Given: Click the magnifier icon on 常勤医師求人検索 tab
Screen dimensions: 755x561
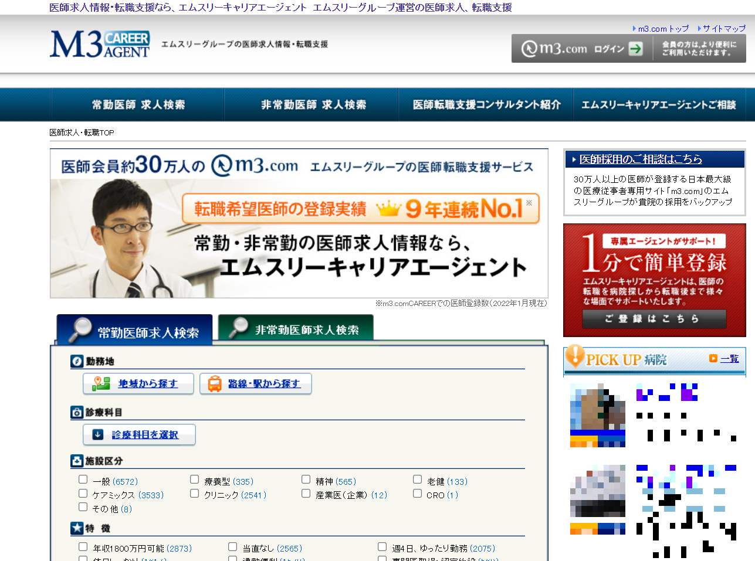Looking at the screenshot, I should [79, 329].
